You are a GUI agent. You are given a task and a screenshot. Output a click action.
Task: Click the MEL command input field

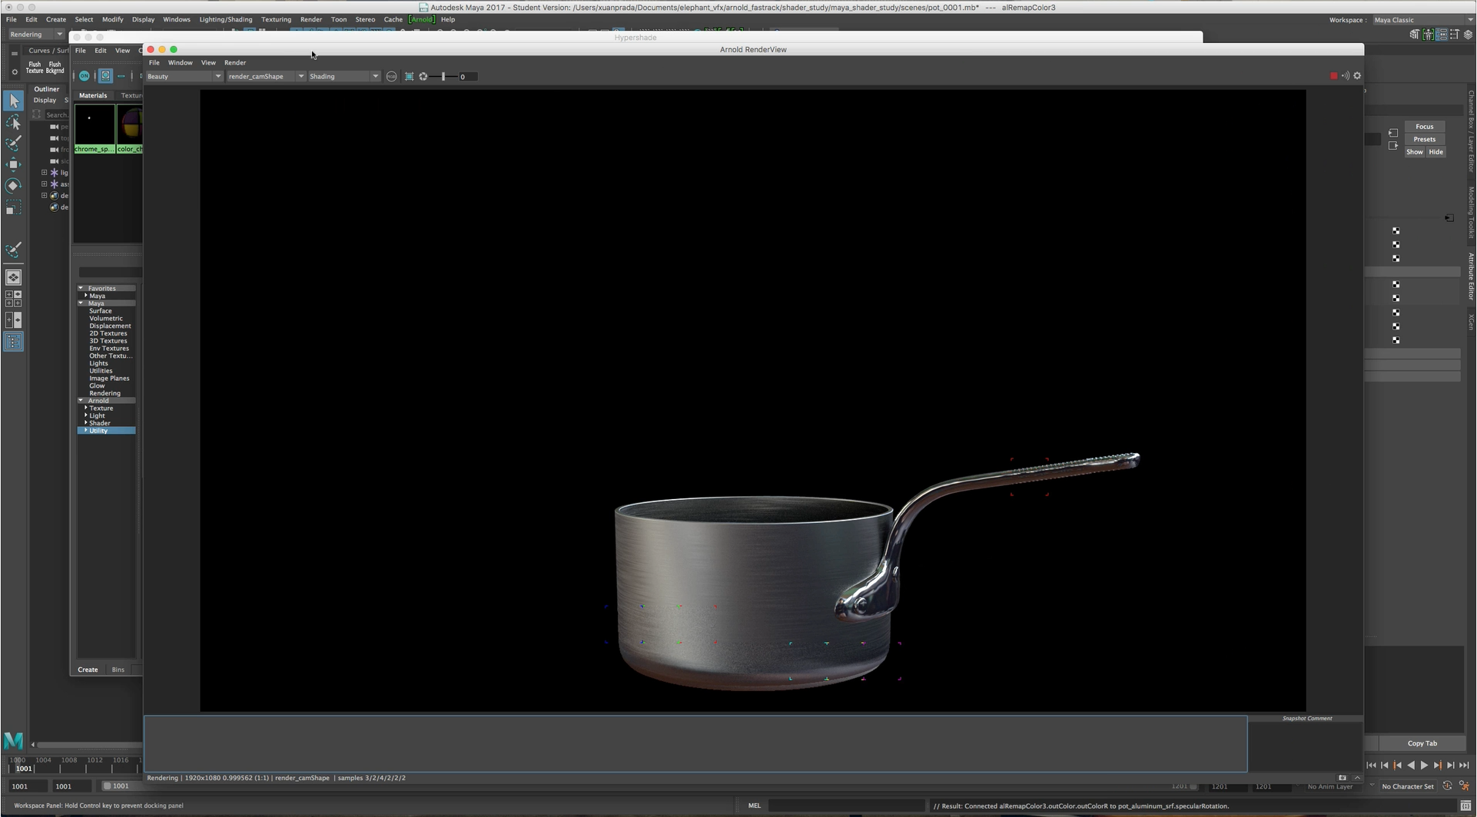point(845,806)
